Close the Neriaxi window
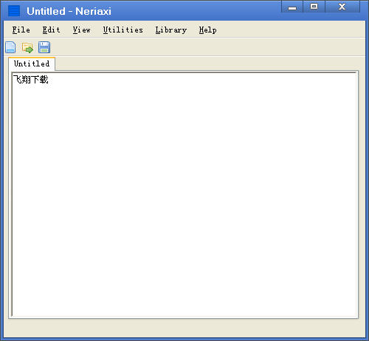 pyautogui.click(x=342, y=7)
